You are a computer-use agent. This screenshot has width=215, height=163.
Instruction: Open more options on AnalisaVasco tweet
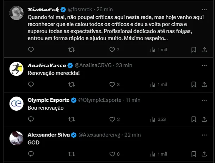204,65
